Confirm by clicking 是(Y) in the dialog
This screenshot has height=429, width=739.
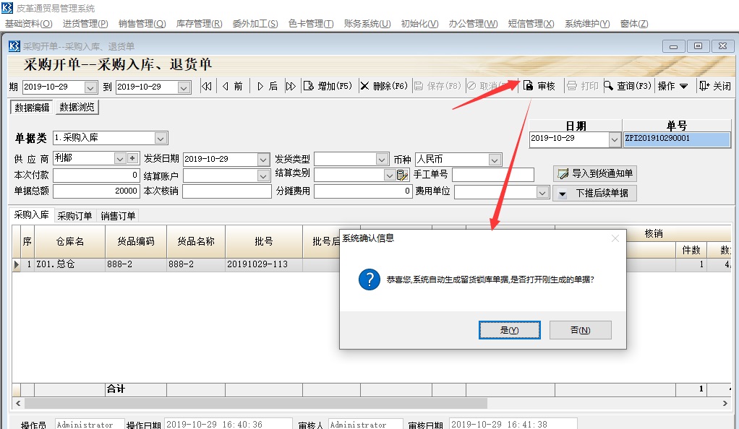point(509,329)
